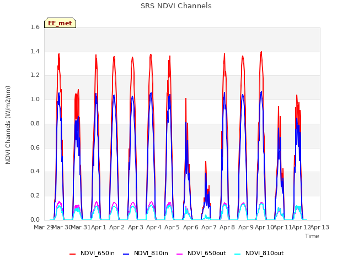This screenshot has width=353, height=264.
Task: Click the 0.8 y-axis tick label
Action: [x=35, y=123]
